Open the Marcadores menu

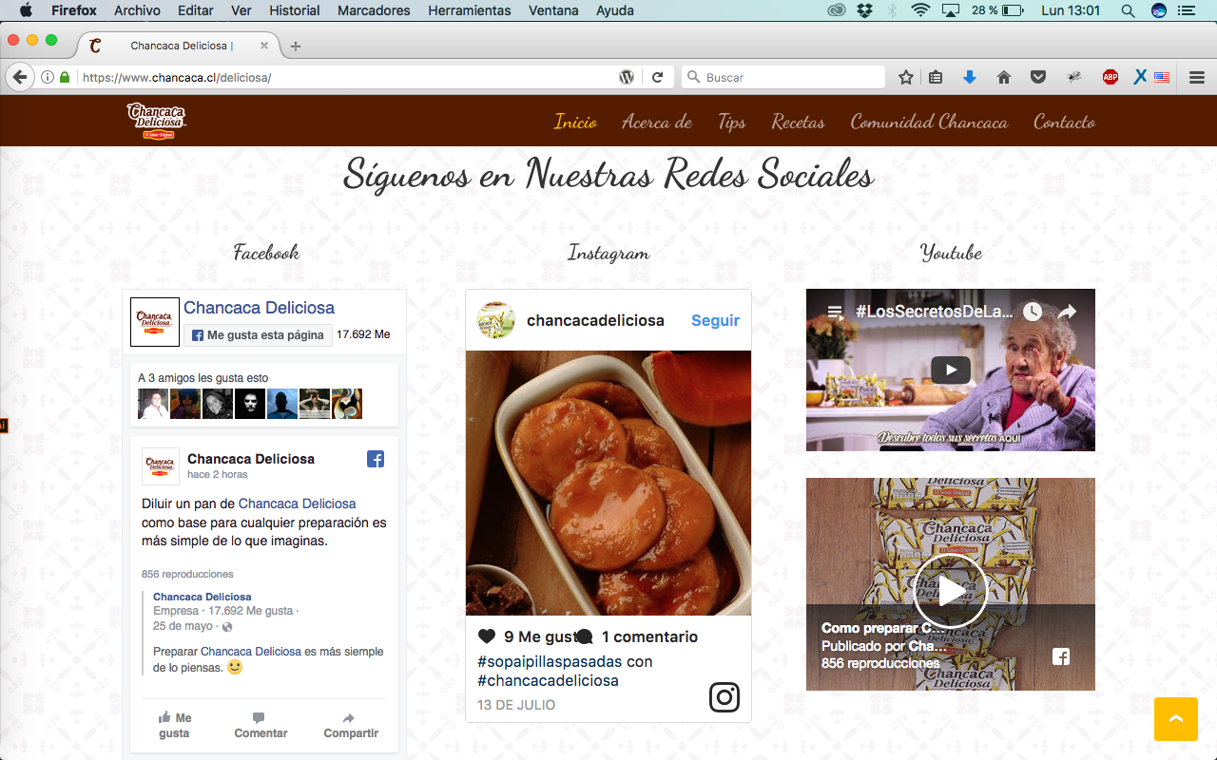coord(374,10)
